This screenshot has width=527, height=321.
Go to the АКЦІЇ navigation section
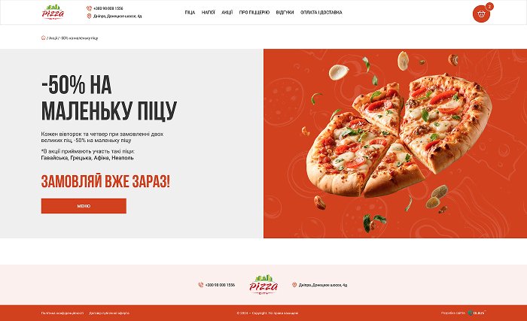[227, 13]
